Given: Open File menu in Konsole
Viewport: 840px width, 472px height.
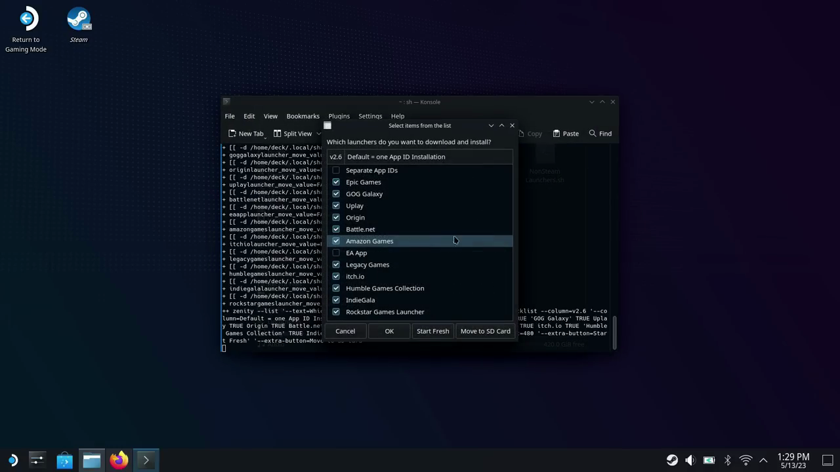Looking at the screenshot, I should (x=230, y=116).
